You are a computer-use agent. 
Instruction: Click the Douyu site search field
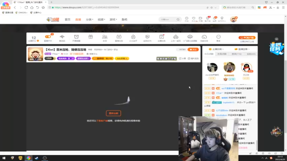[168, 19]
